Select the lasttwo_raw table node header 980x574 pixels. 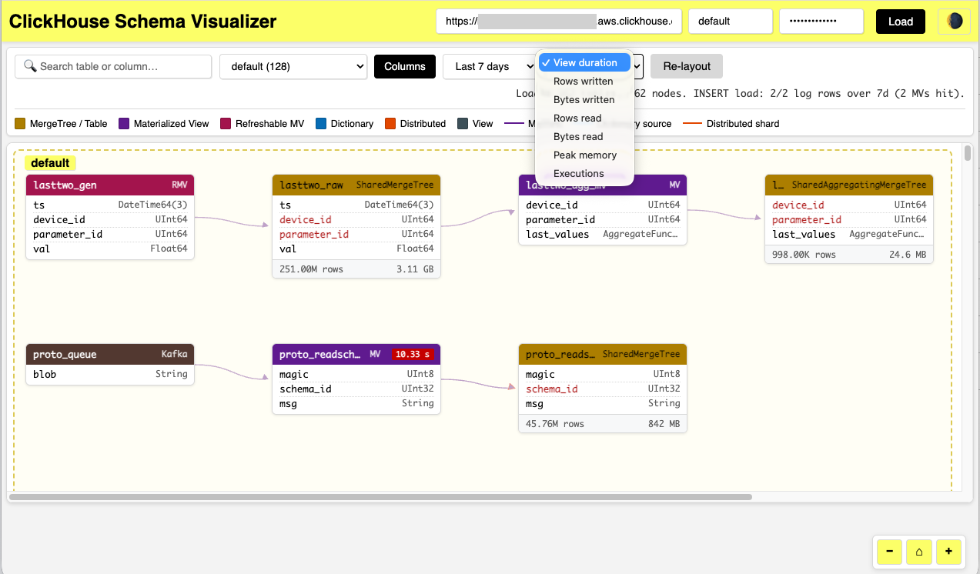click(x=356, y=185)
